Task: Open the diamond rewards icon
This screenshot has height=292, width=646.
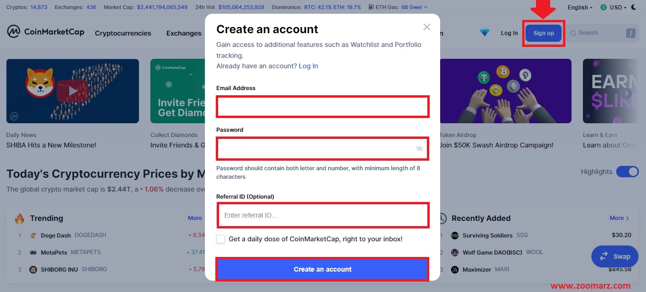Action: [x=484, y=33]
